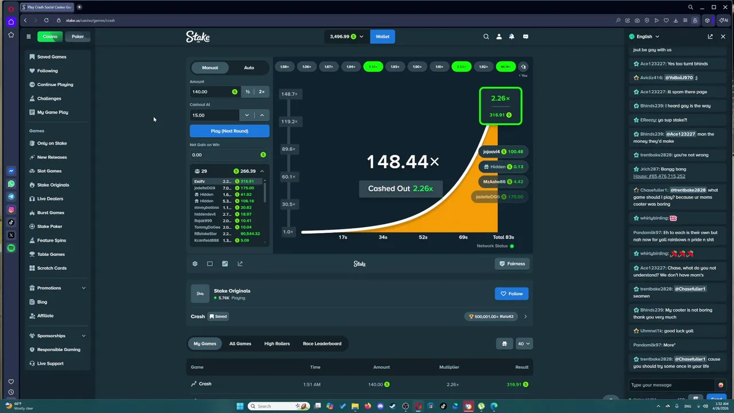Increase the Cashout At value
The height and width of the screenshot is (413, 734).
[262, 115]
